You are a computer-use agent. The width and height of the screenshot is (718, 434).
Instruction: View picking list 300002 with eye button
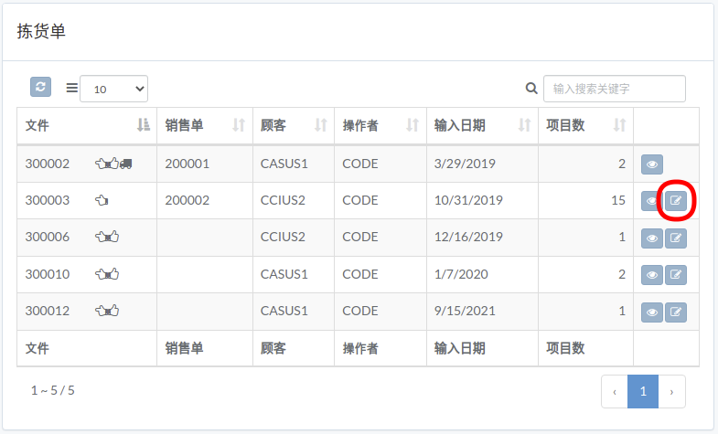[x=652, y=164]
